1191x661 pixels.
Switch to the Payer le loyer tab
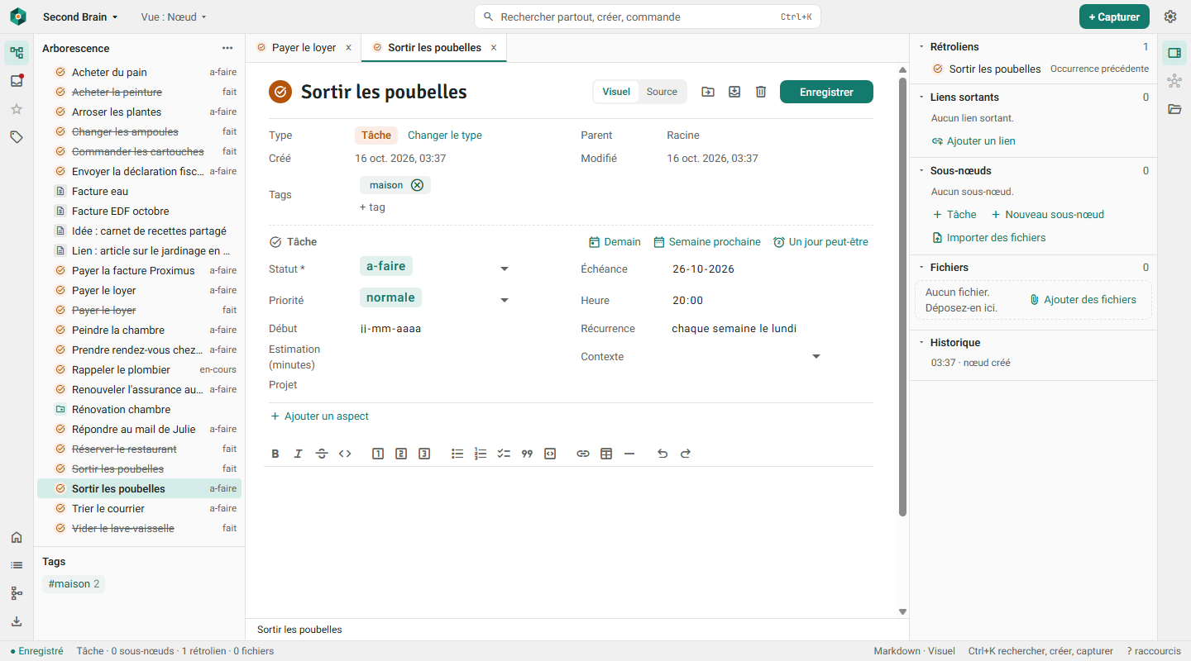click(x=303, y=48)
